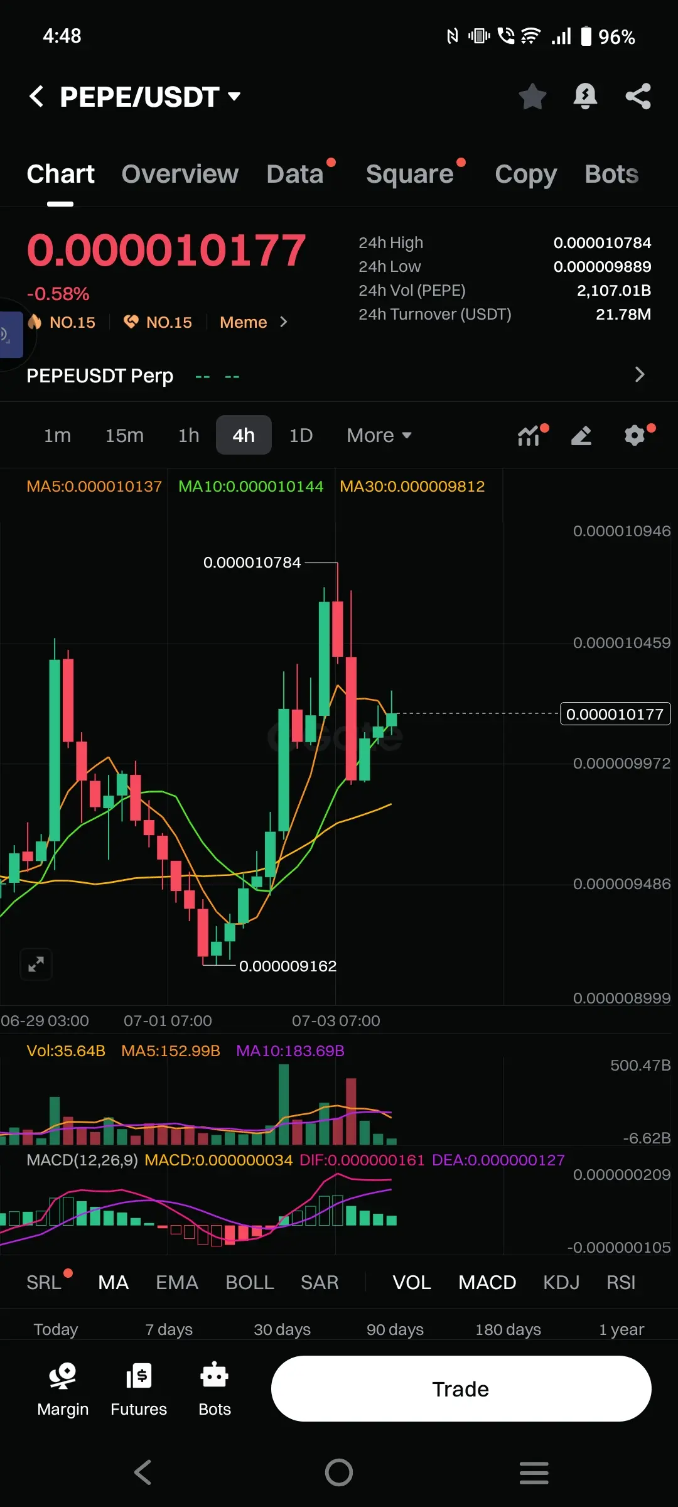
Task: Select the 1h timeframe
Action: point(188,435)
